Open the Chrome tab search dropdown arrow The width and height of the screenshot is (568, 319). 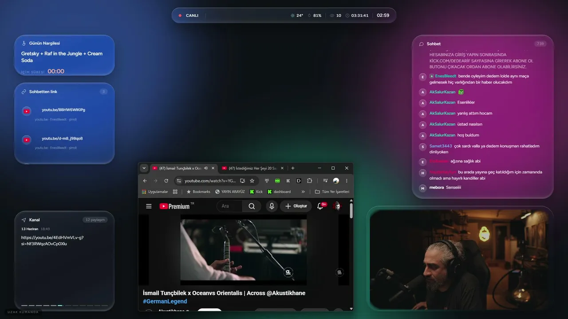[144, 168]
